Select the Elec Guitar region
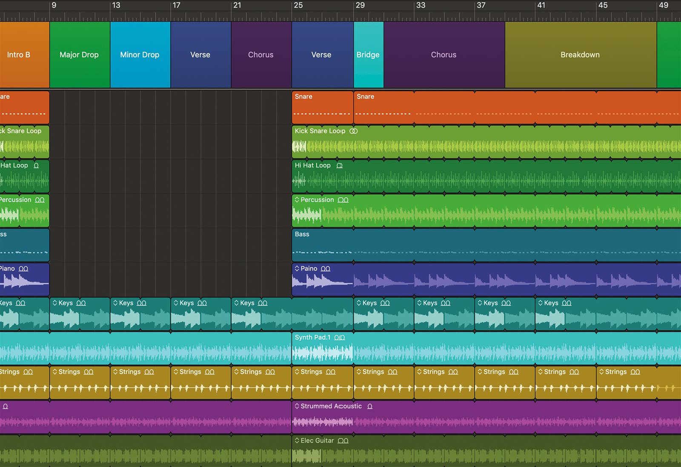The image size is (681, 467). click(x=486, y=451)
